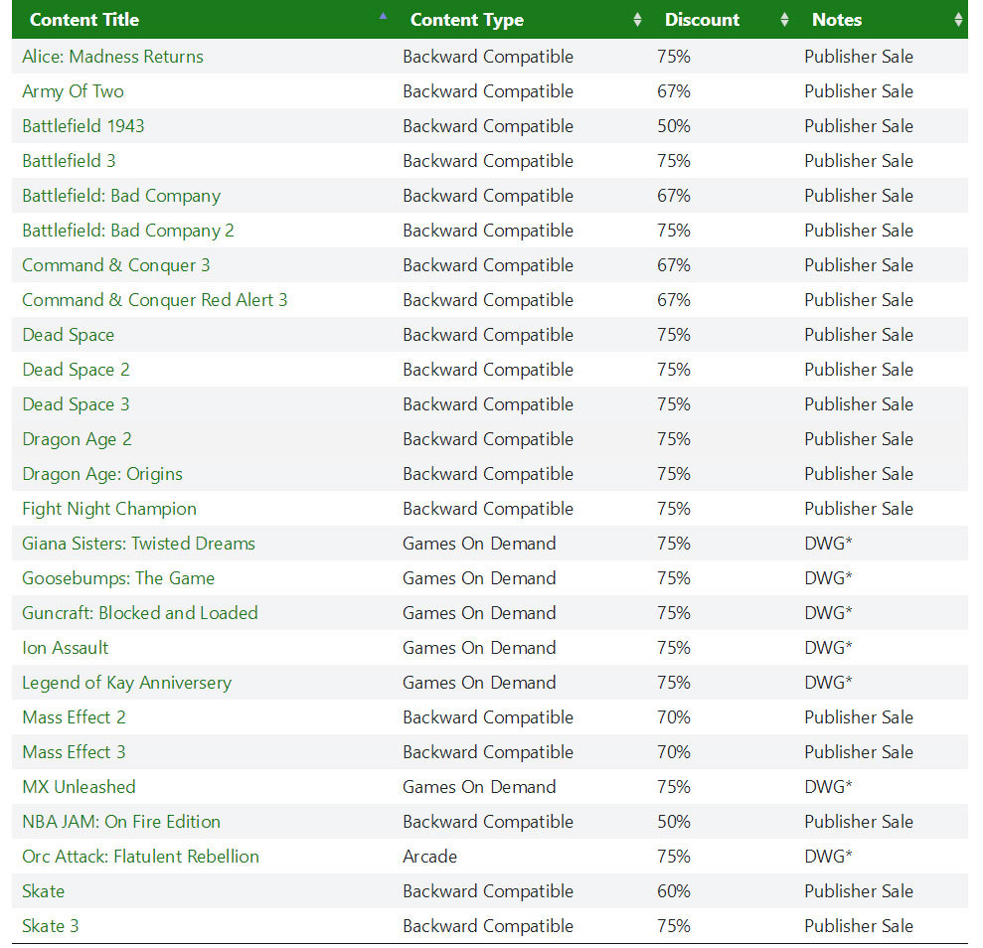Open the Ion Assault link
The width and height of the screenshot is (983, 948).
click(x=66, y=648)
